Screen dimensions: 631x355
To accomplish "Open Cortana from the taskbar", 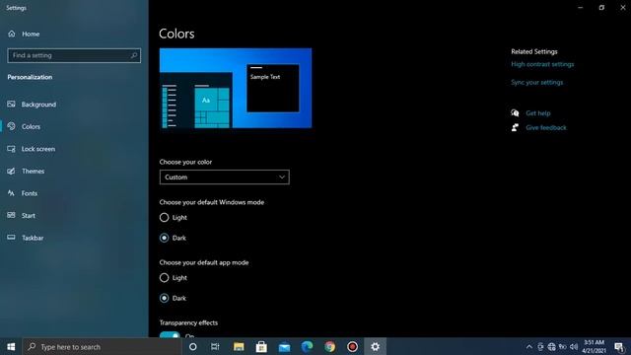I will (x=193, y=346).
